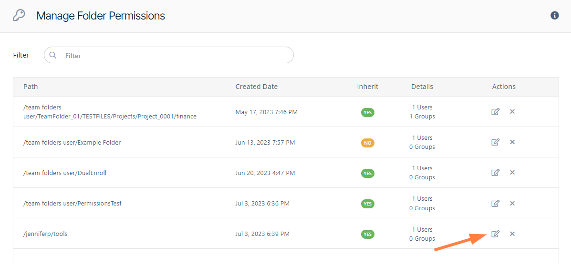Open the '1 Groups' details for the finance folder
This screenshot has height=264, width=571.
(422, 117)
